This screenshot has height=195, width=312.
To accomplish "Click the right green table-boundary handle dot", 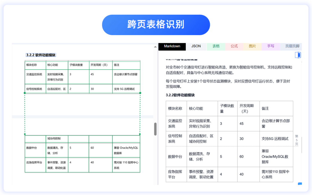I will tap(140, 93).
